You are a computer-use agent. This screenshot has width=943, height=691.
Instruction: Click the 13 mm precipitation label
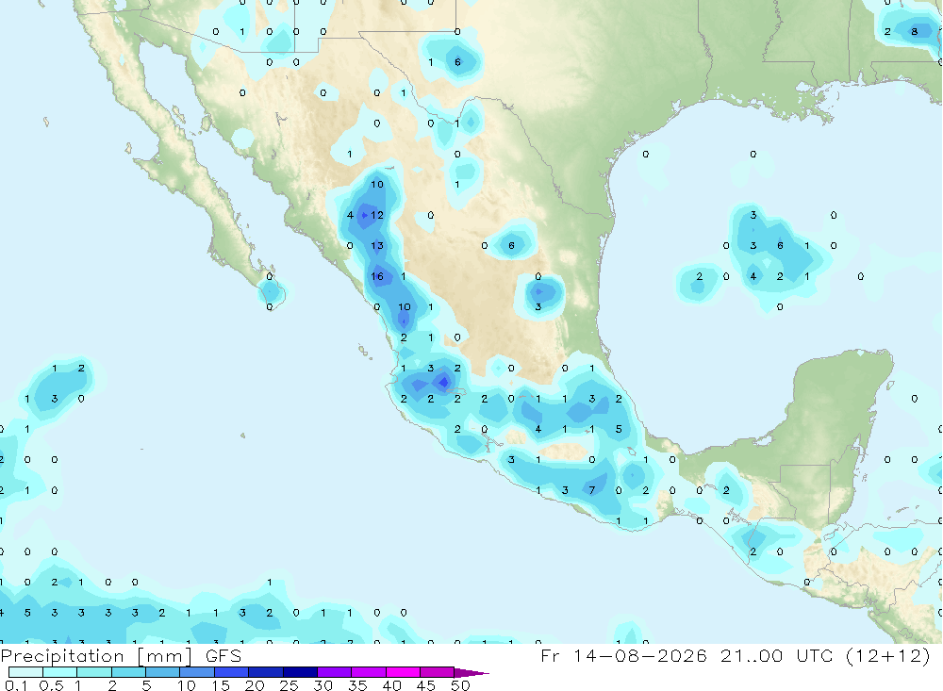pyautogui.click(x=377, y=245)
